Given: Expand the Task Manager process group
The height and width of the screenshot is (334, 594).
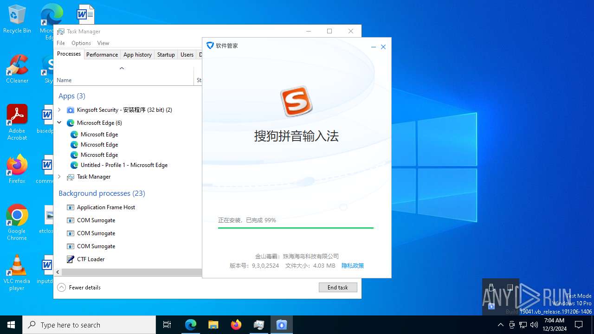Looking at the screenshot, I should click(x=59, y=177).
